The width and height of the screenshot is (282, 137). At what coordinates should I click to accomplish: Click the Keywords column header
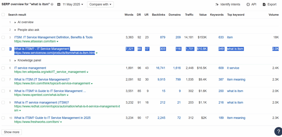click(x=217, y=15)
